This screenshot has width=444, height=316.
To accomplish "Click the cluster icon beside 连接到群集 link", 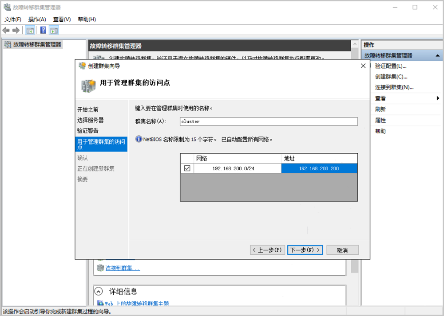I will coord(100,268).
